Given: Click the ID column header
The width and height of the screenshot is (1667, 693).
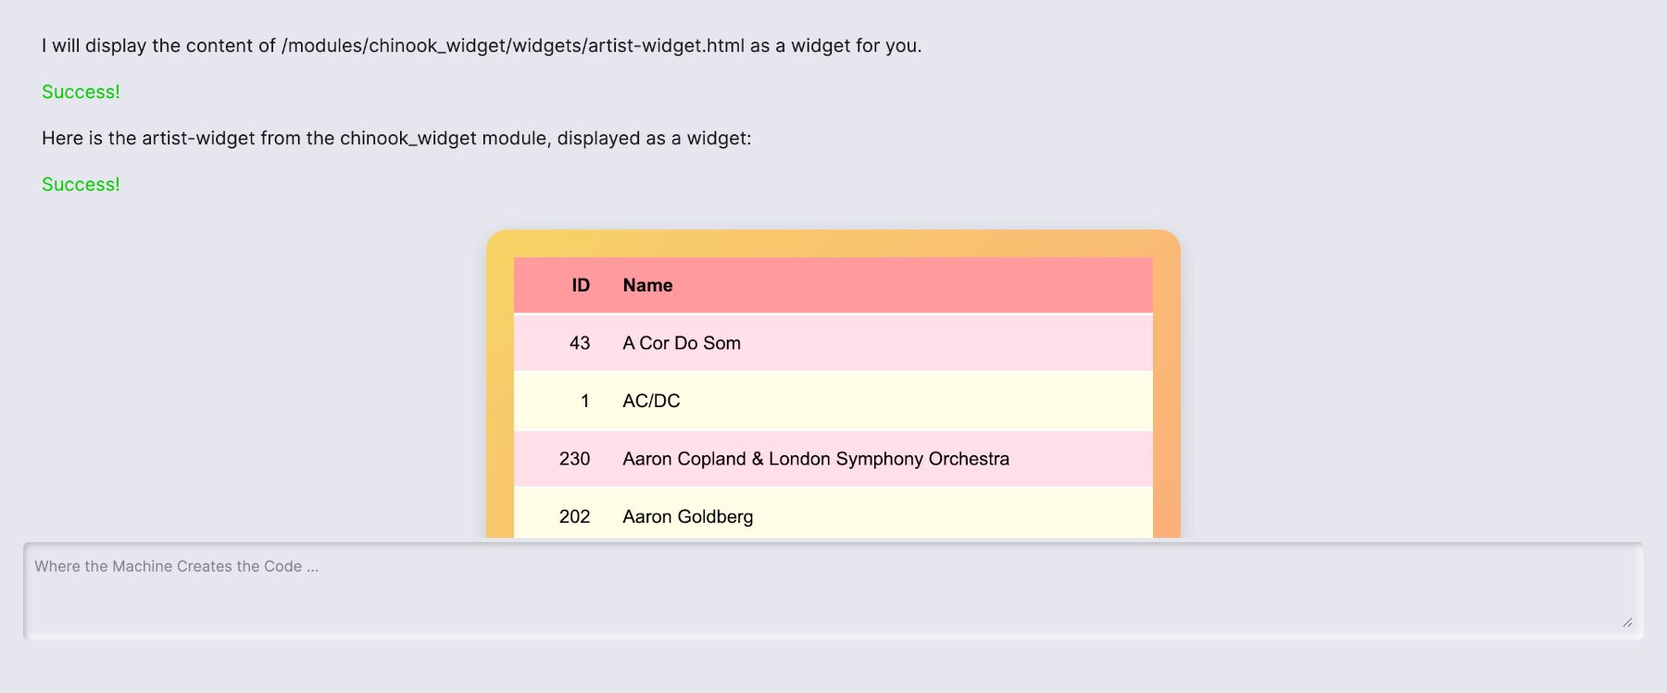Looking at the screenshot, I should point(581,286).
